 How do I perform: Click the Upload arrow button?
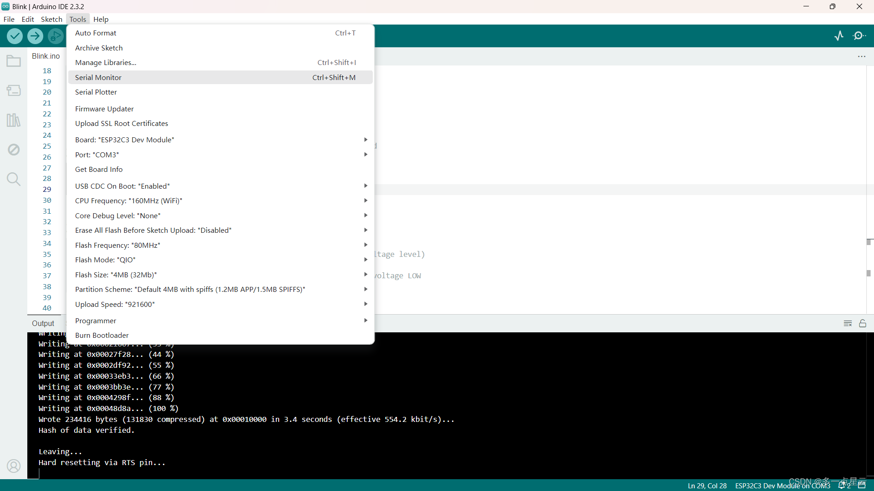coord(35,36)
